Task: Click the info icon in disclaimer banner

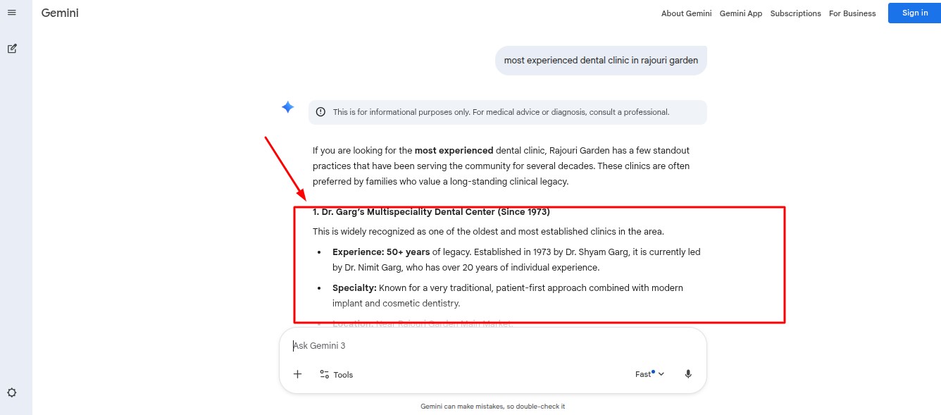Action: (x=320, y=112)
